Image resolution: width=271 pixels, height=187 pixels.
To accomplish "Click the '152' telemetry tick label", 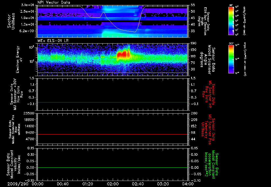I will click(193, 126).
